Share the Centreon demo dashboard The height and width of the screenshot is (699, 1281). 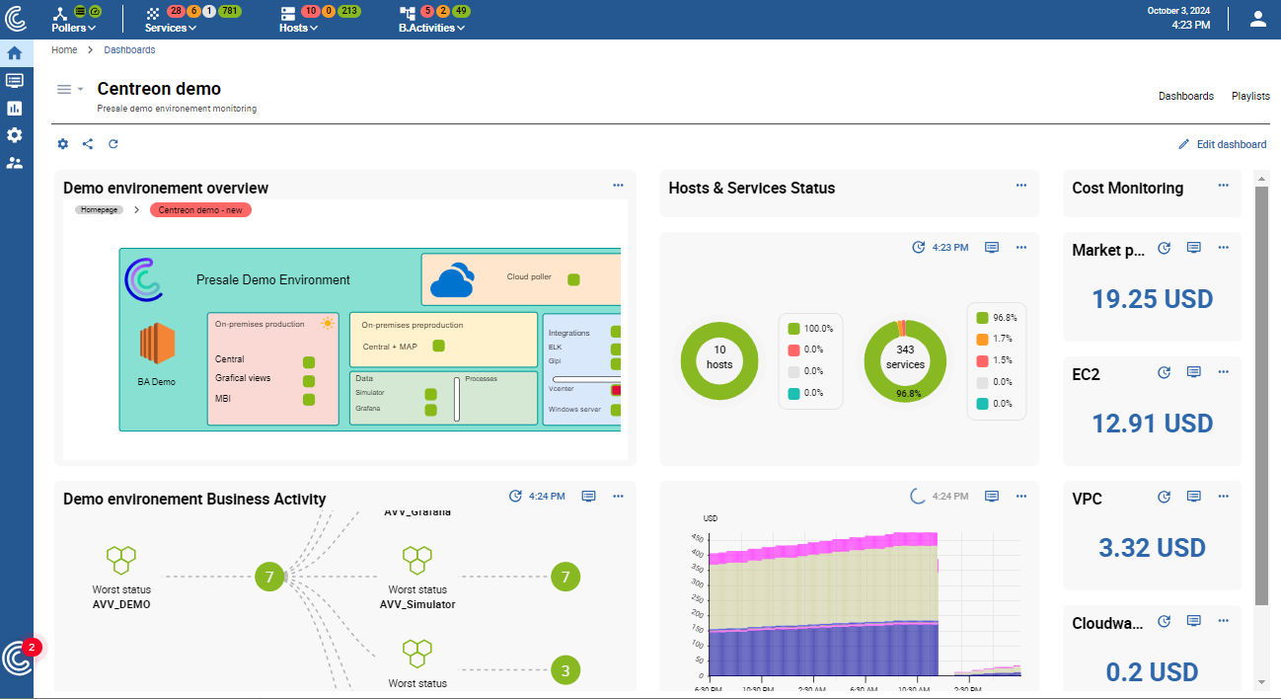tap(87, 143)
